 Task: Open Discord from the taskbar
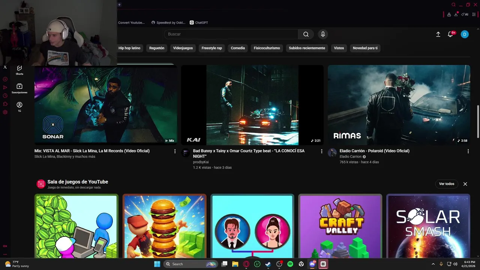point(312,264)
